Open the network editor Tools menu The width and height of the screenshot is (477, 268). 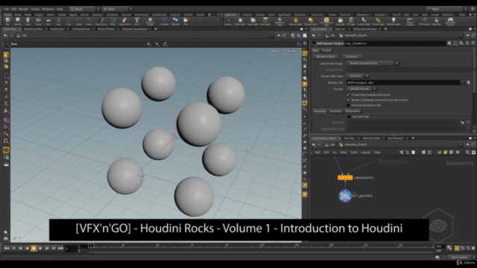pyautogui.click(x=353, y=152)
